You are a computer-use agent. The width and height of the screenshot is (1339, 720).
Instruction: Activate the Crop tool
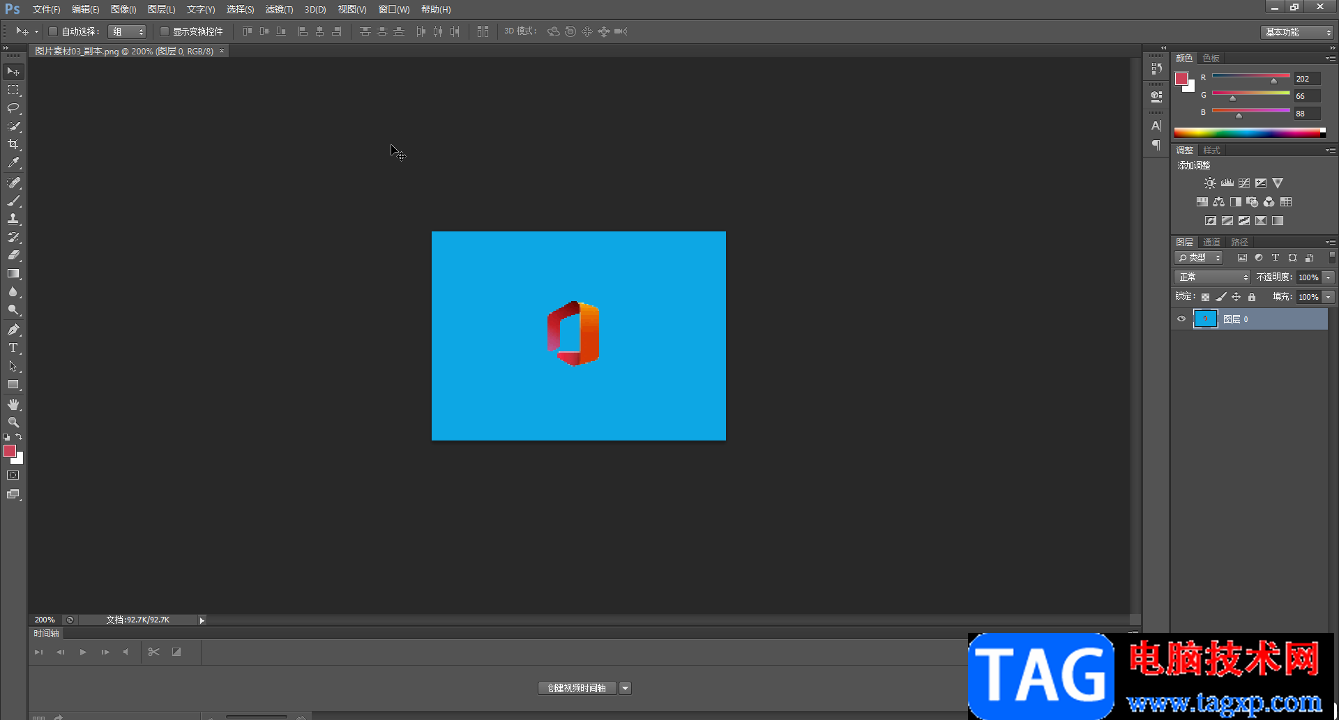[13, 144]
